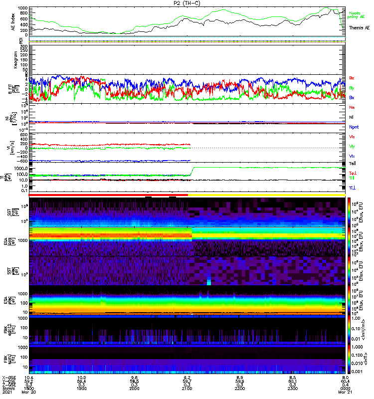The height and width of the screenshot is (399, 374).
Task: Click the ESA electrons Eflux color bar
Action: click(x=349, y=300)
